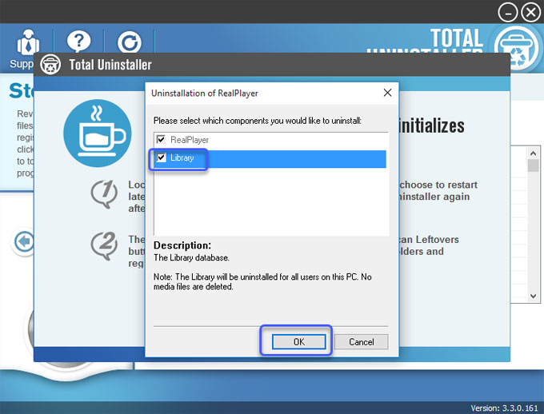Click the step 2 speech bubble icon
Screen dimensions: 544x414
coord(104,246)
